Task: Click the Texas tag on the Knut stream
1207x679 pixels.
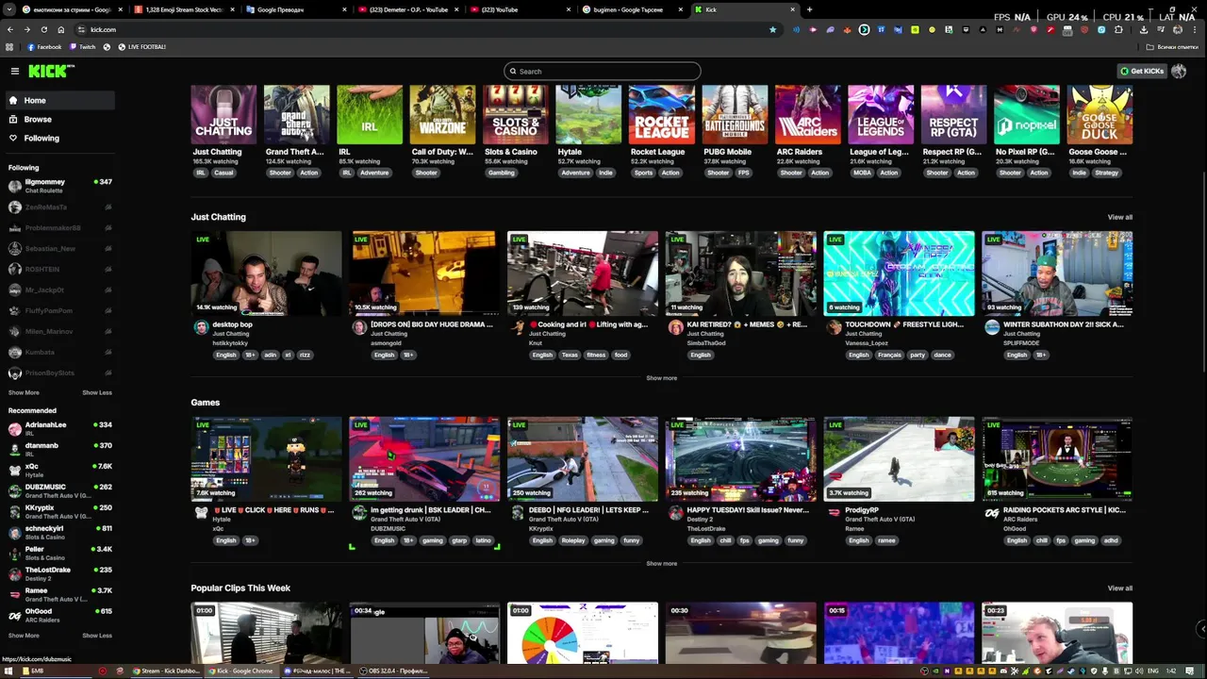Action: pos(570,355)
